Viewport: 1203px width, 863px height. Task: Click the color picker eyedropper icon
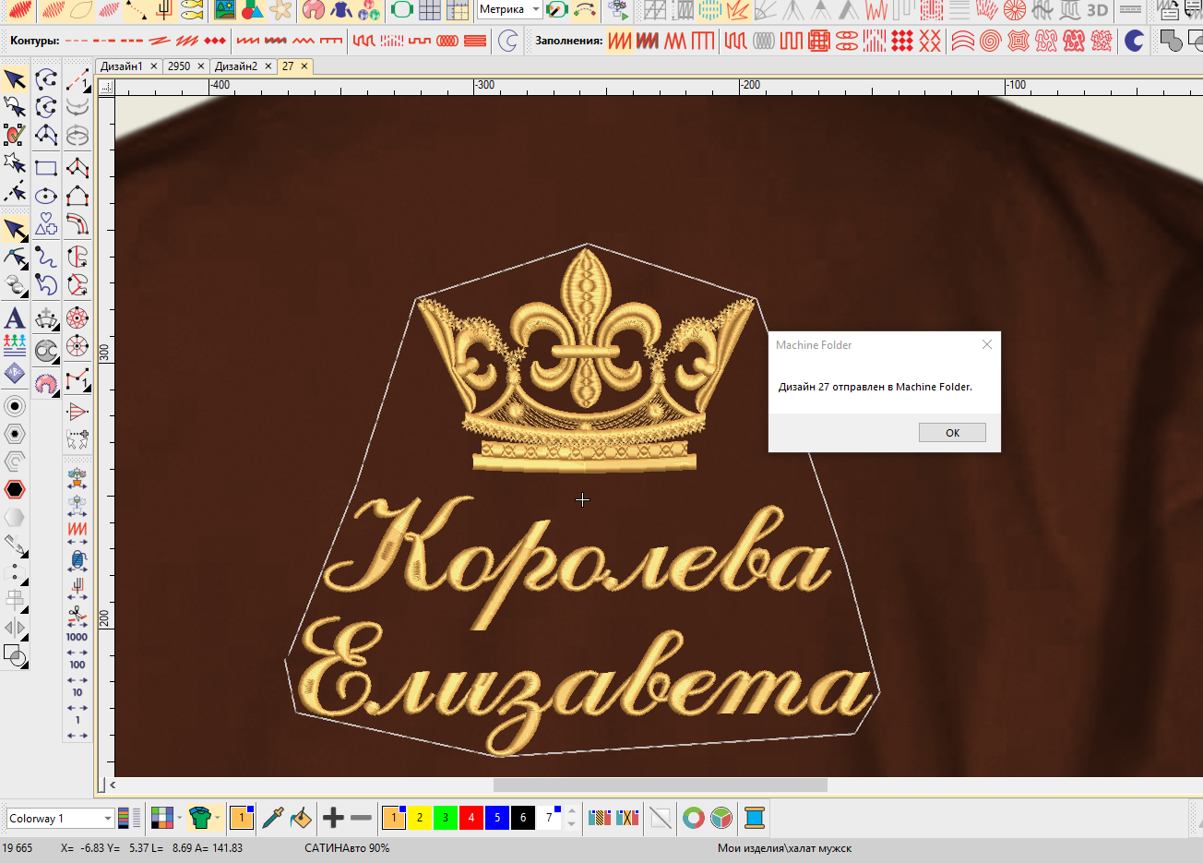273,818
